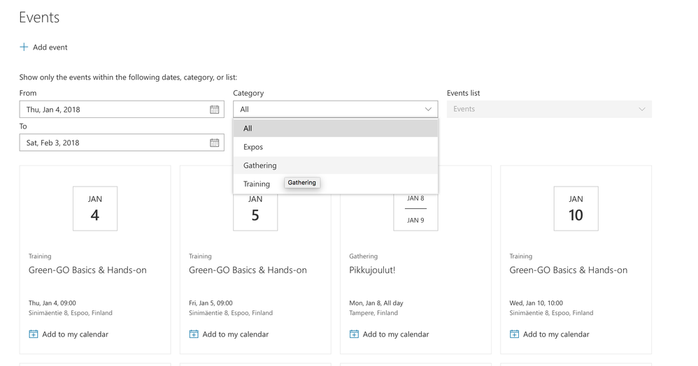Click calendar icon on Jan 4 event card
The image size is (698, 366).
coord(34,334)
